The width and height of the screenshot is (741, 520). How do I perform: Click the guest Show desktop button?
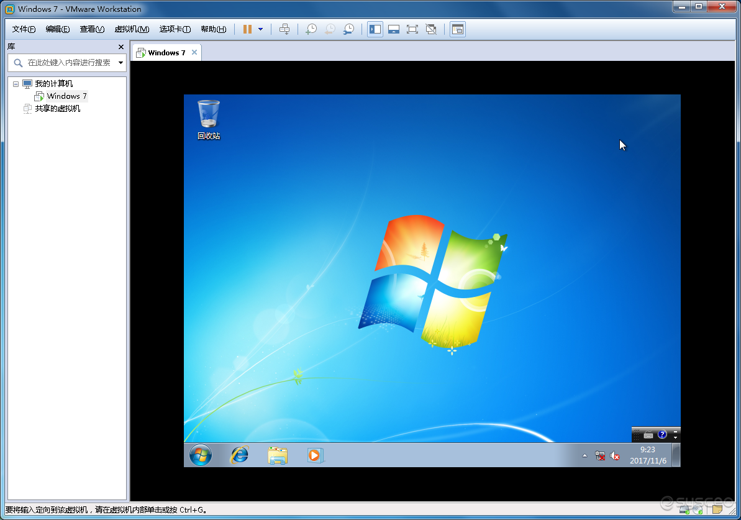point(676,455)
